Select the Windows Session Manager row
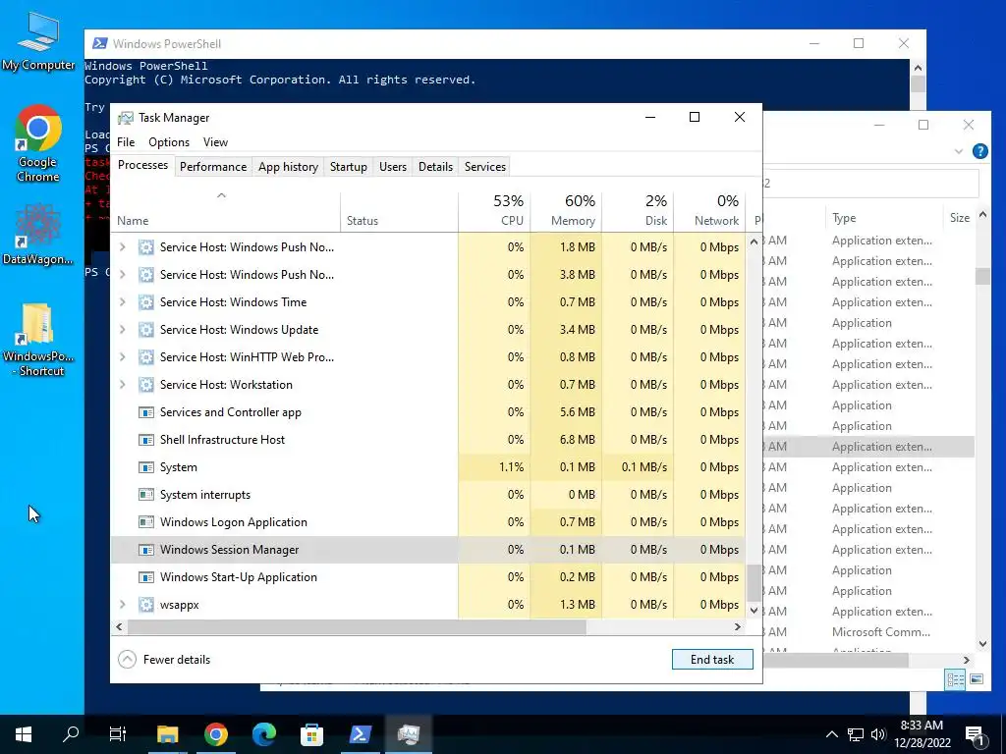Viewport: 1006px width, 754px height. pos(428,550)
